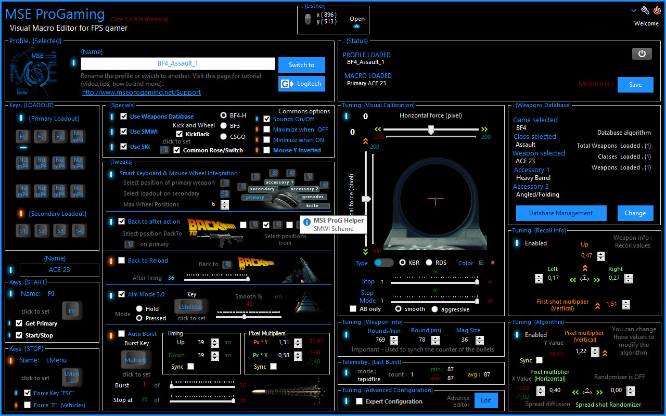The image size is (666, 416).
Task: Check Expert Configuration
Action: (359, 401)
